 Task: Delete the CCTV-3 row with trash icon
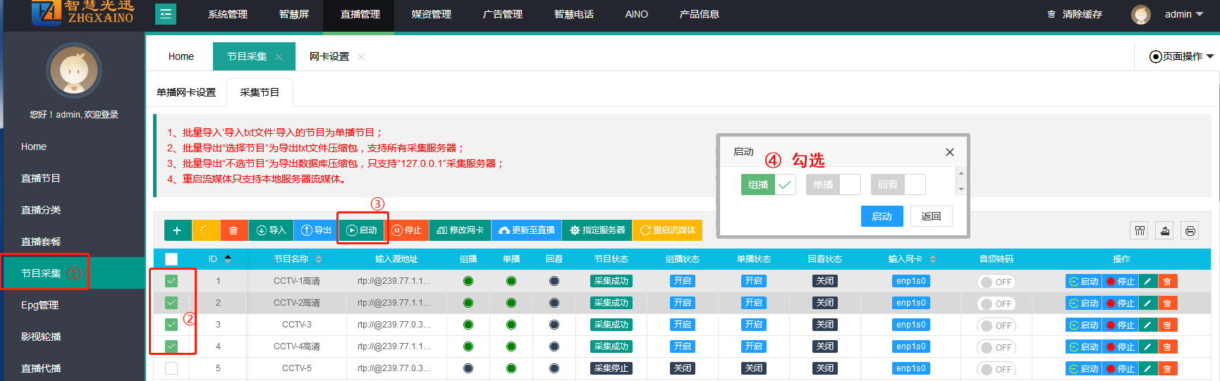[1167, 325]
